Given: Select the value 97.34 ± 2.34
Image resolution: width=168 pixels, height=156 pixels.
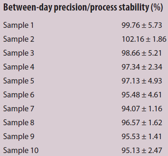Looking at the screenshot, I should (x=142, y=67).
